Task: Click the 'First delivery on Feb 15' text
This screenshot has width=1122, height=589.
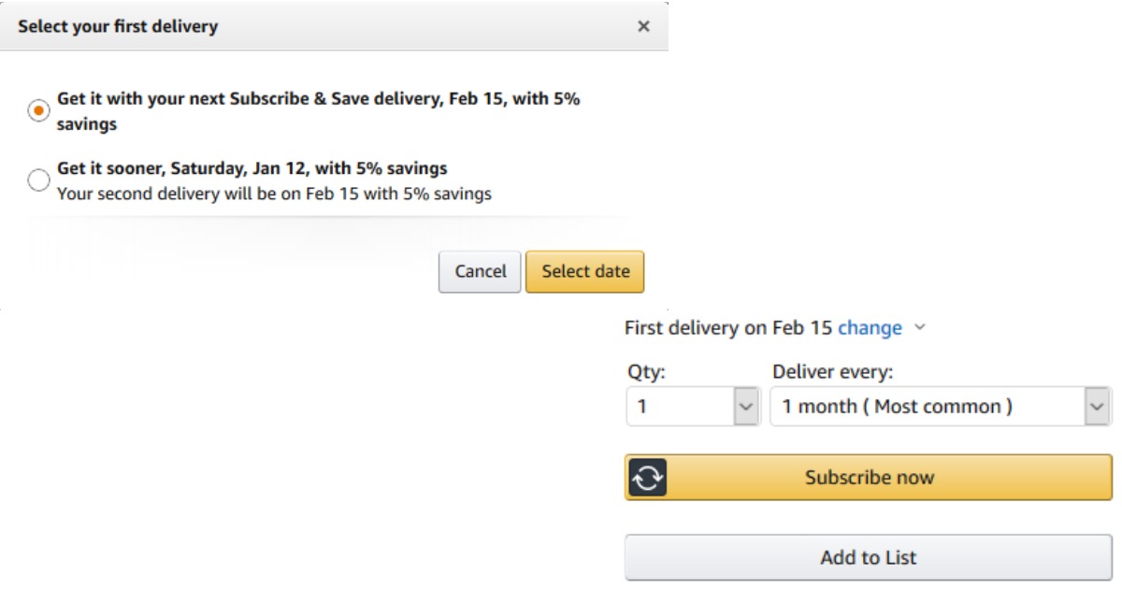Action: pyautogui.click(x=727, y=328)
